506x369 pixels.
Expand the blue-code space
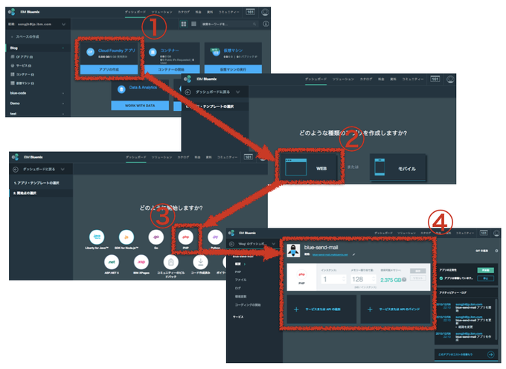coord(63,93)
